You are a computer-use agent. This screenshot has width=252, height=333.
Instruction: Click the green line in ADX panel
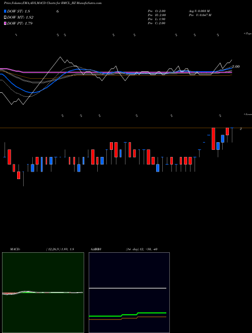click(x=128, y=314)
